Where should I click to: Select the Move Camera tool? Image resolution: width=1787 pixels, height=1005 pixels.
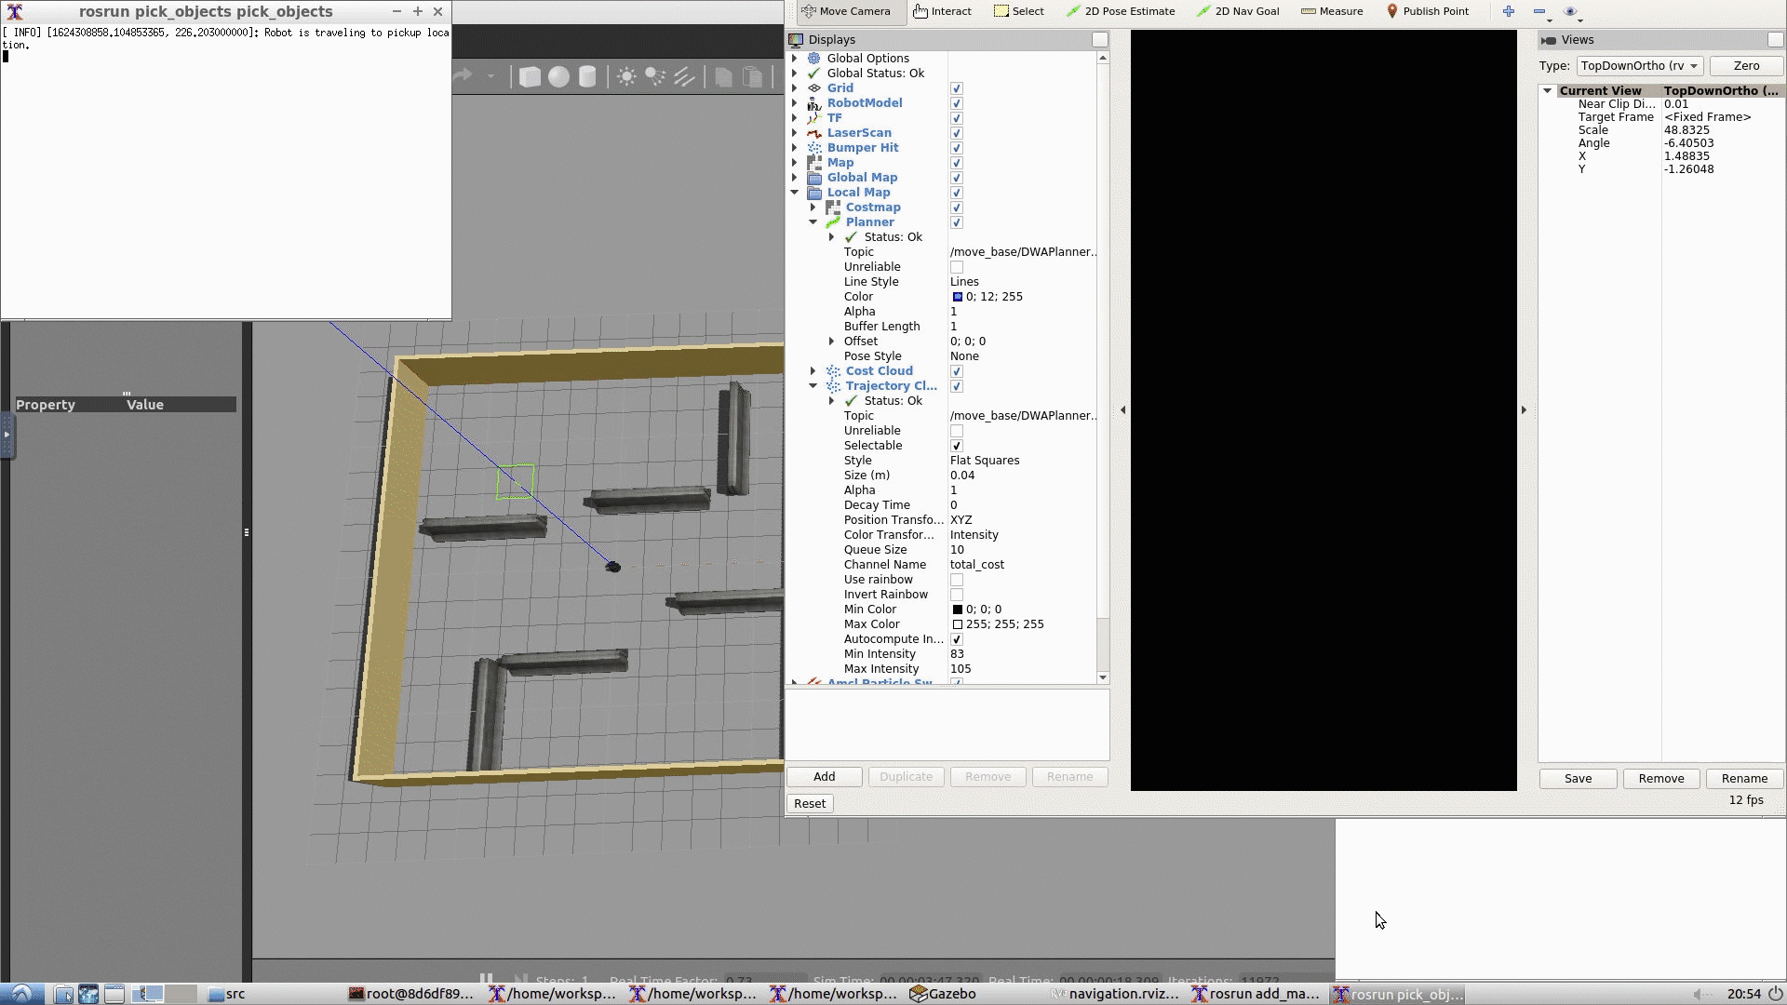tap(846, 11)
